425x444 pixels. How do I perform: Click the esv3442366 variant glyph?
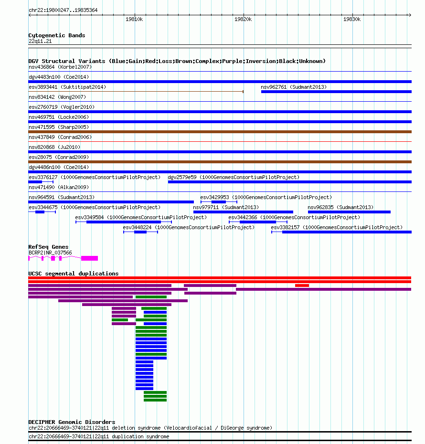[x=258, y=222]
